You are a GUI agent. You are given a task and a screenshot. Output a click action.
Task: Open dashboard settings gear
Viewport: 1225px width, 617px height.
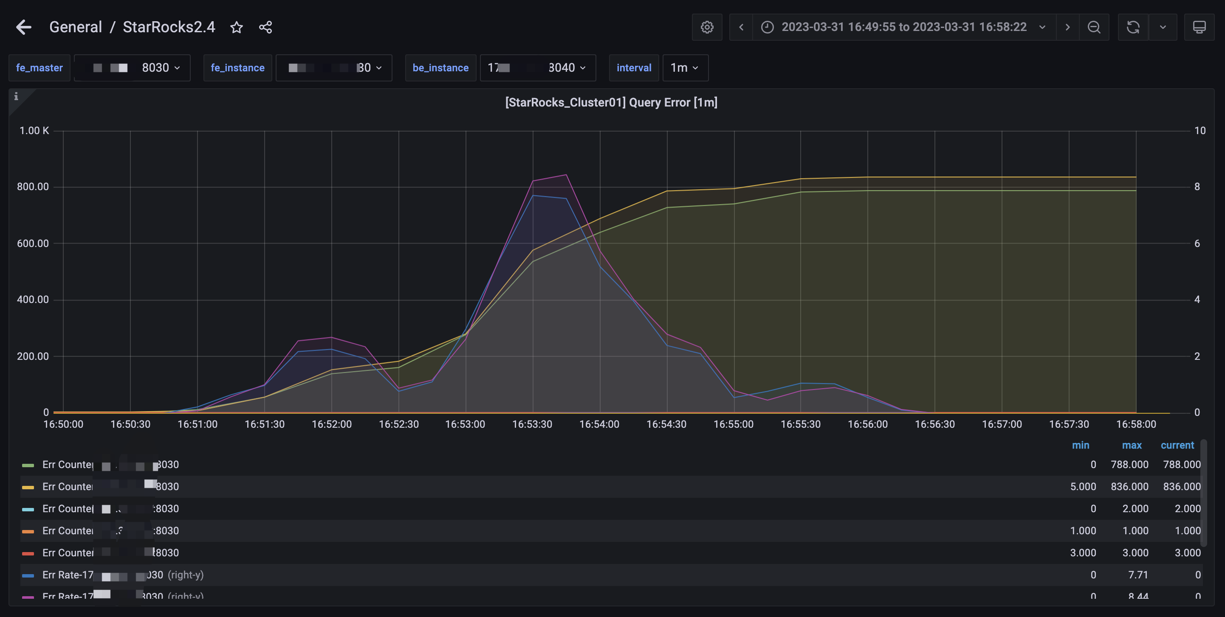point(707,27)
